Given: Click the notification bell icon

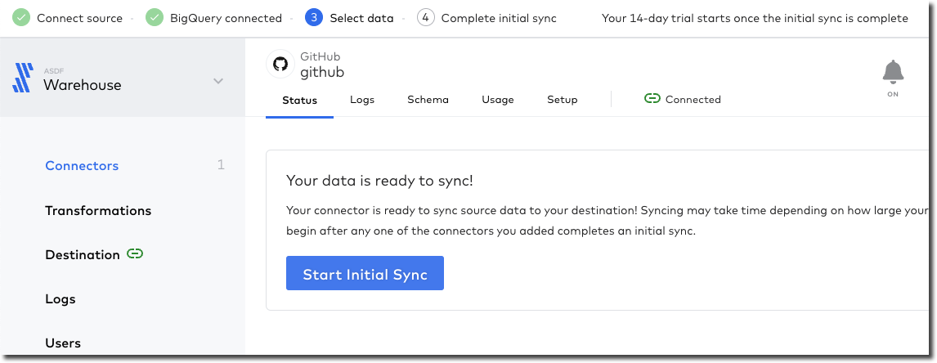Looking at the screenshot, I should (x=893, y=72).
